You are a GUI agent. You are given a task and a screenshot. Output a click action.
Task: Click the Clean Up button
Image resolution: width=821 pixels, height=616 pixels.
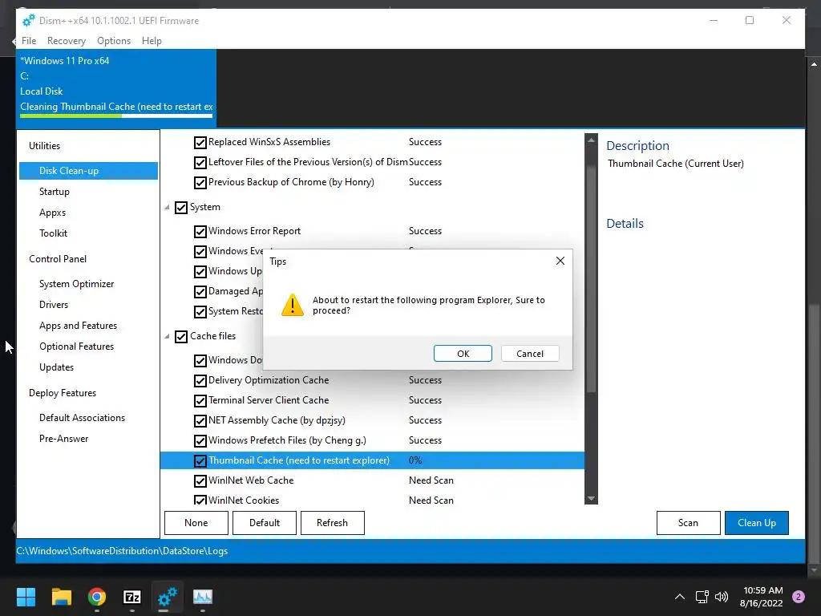757,523
